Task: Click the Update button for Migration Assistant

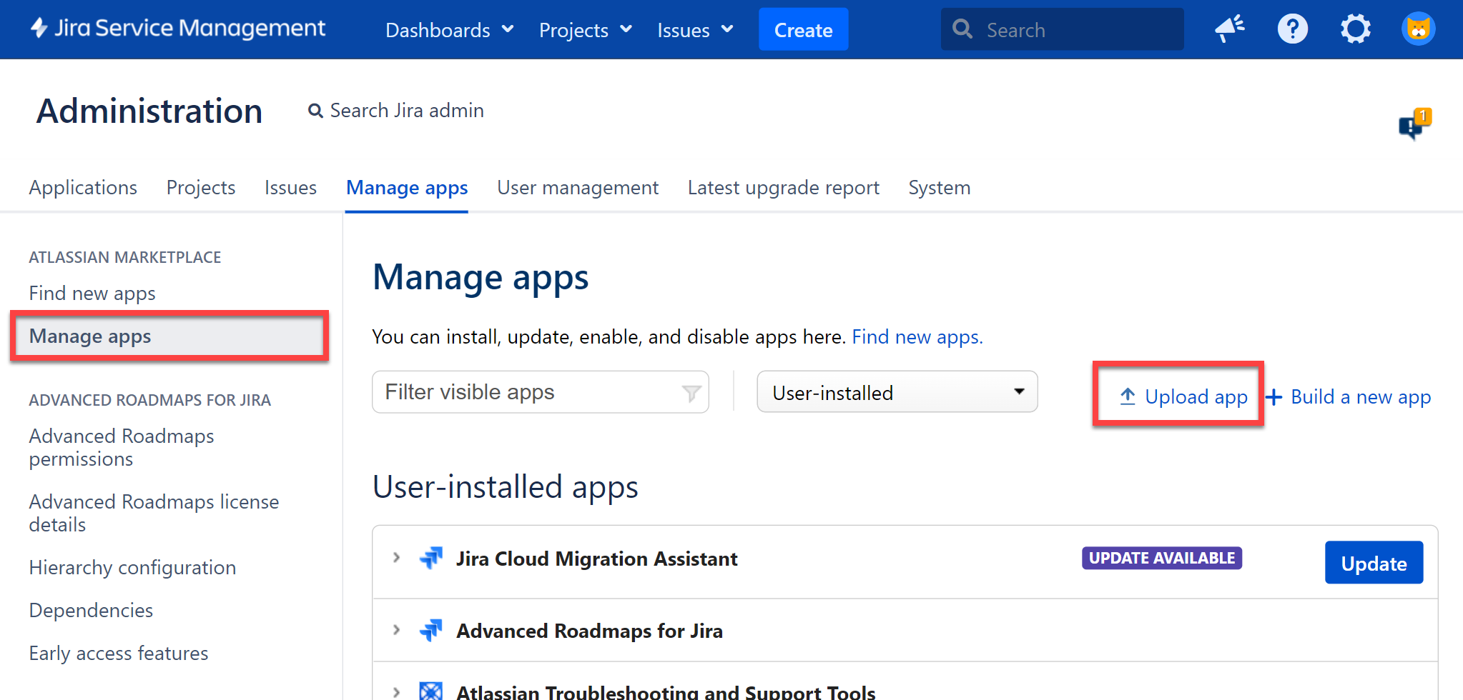Action: (1374, 563)
